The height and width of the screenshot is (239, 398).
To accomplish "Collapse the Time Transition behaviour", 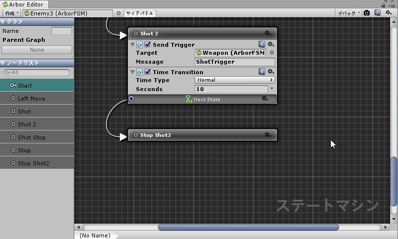I will tap(132, 72).
